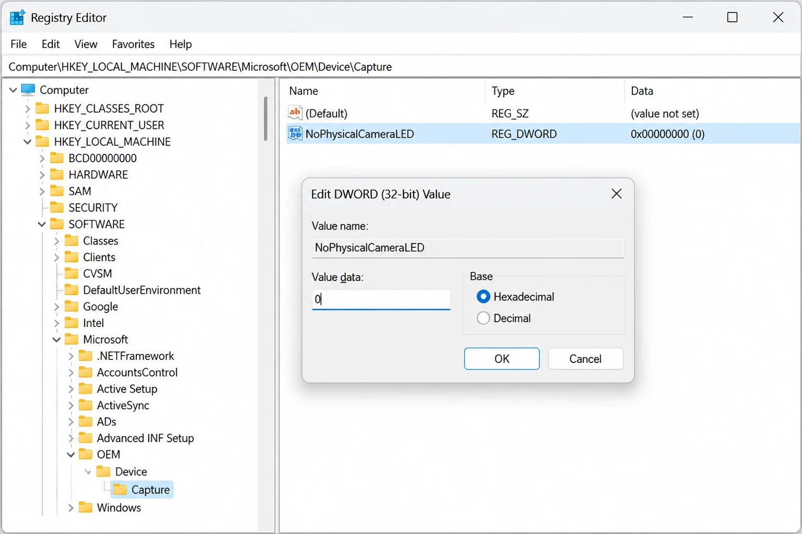Click the AccountsControl folder icon

coord(86,372)
